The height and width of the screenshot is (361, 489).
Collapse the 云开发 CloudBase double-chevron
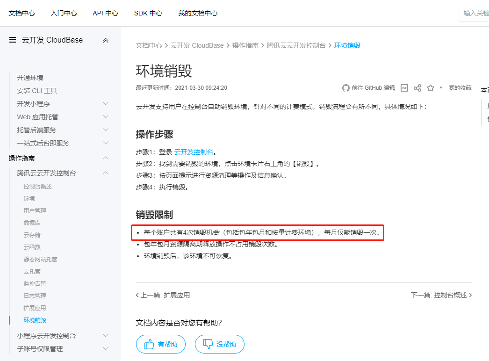pyautogui.click(x=106, y=40)
